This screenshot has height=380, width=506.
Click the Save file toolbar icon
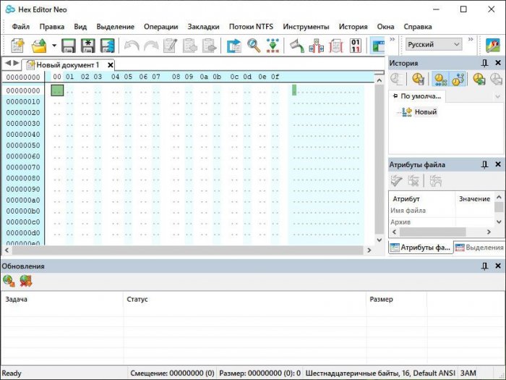69,46
